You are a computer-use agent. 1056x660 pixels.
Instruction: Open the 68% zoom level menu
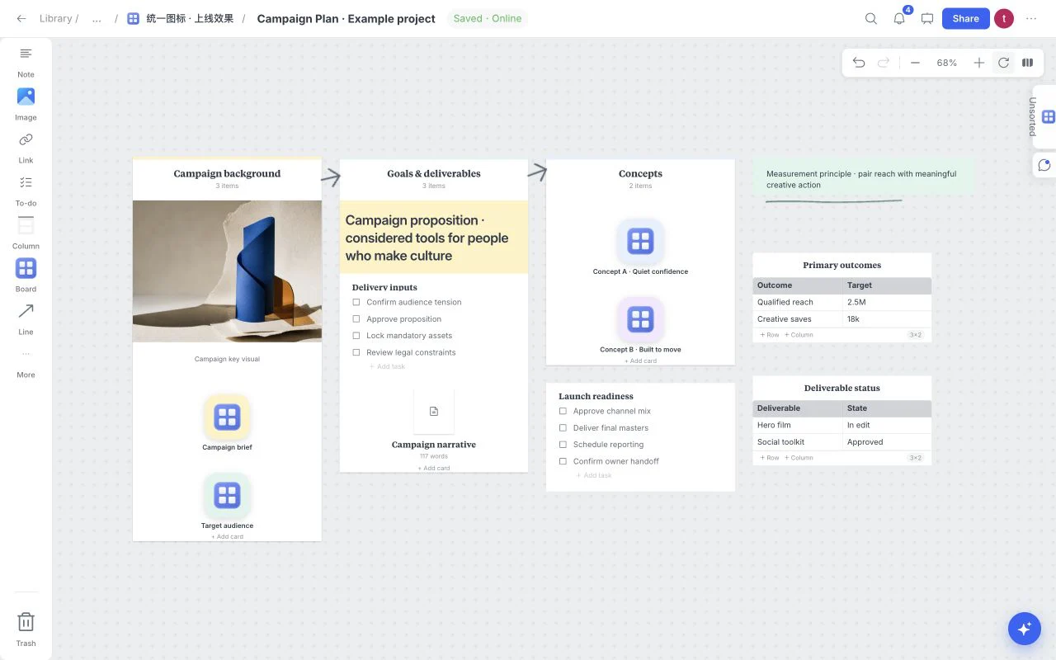tap(946, 63)
